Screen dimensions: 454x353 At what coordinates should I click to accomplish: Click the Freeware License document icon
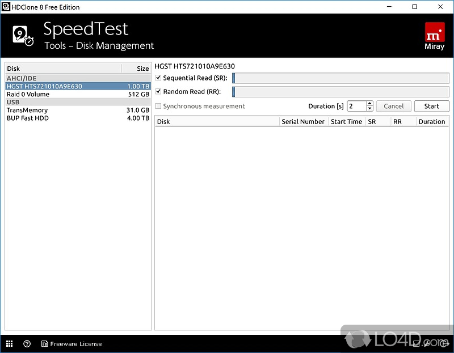[44, 343]
